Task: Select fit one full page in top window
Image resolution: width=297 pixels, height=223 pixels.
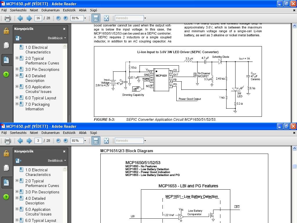Action: [x=106, y=18]
